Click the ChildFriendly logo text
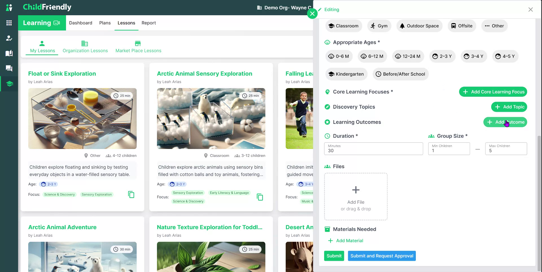This screenshot has height=272, width=542. (47, 7)
